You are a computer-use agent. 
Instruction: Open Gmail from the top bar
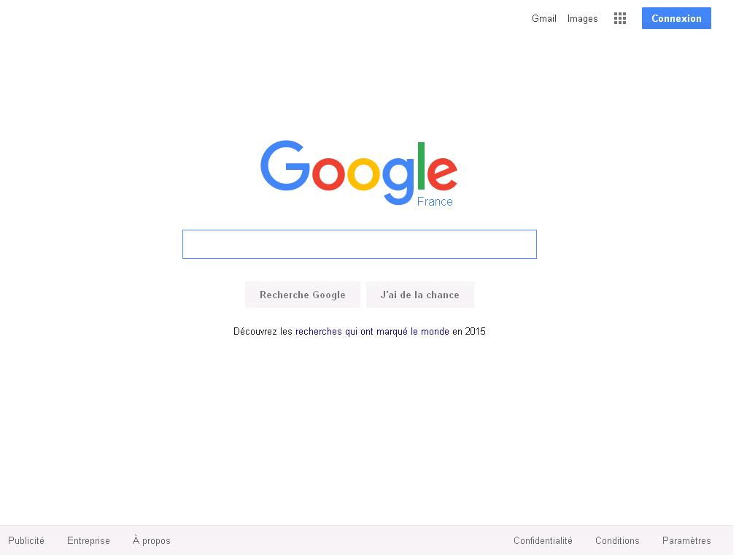click(544, 18)
